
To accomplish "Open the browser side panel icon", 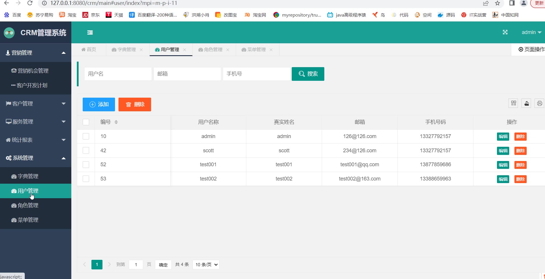I will pyautogui.click(x=512, y=3).
